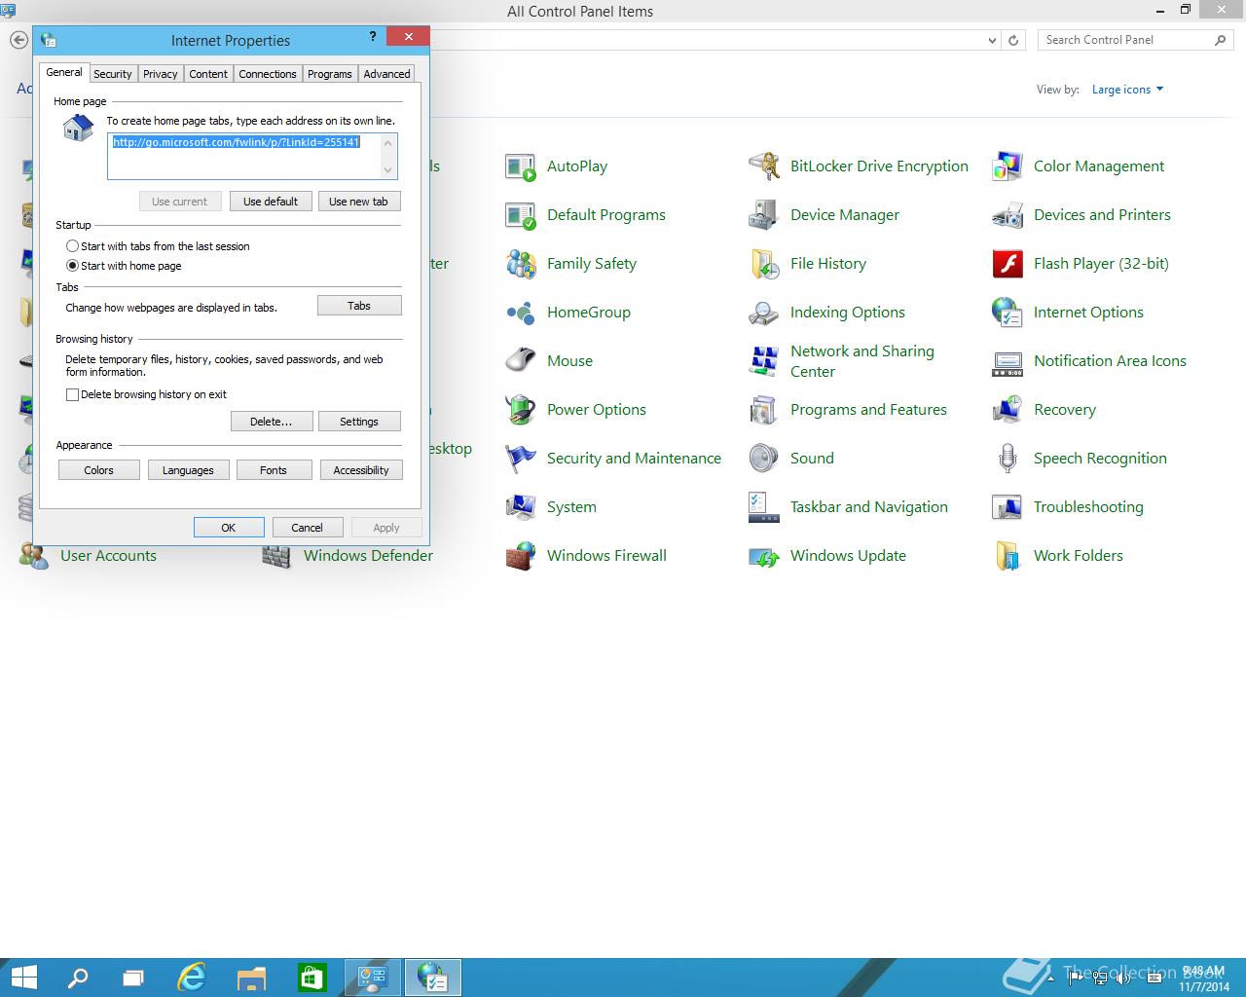The width and height of the screenshot is (1246, 997).
Task: Open the Power Options icon
Action: click(x=521, y=410)
